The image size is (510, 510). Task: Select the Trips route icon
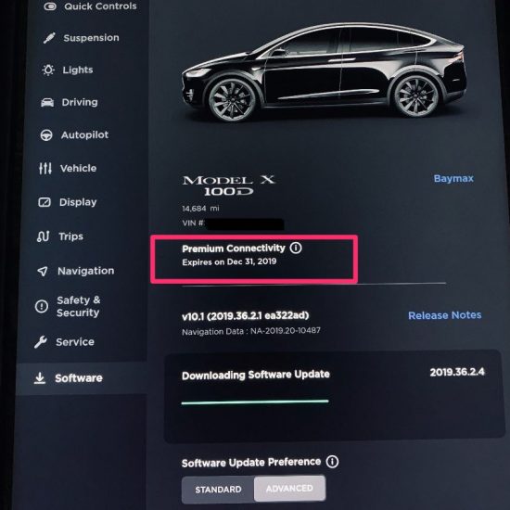(44, 236)
